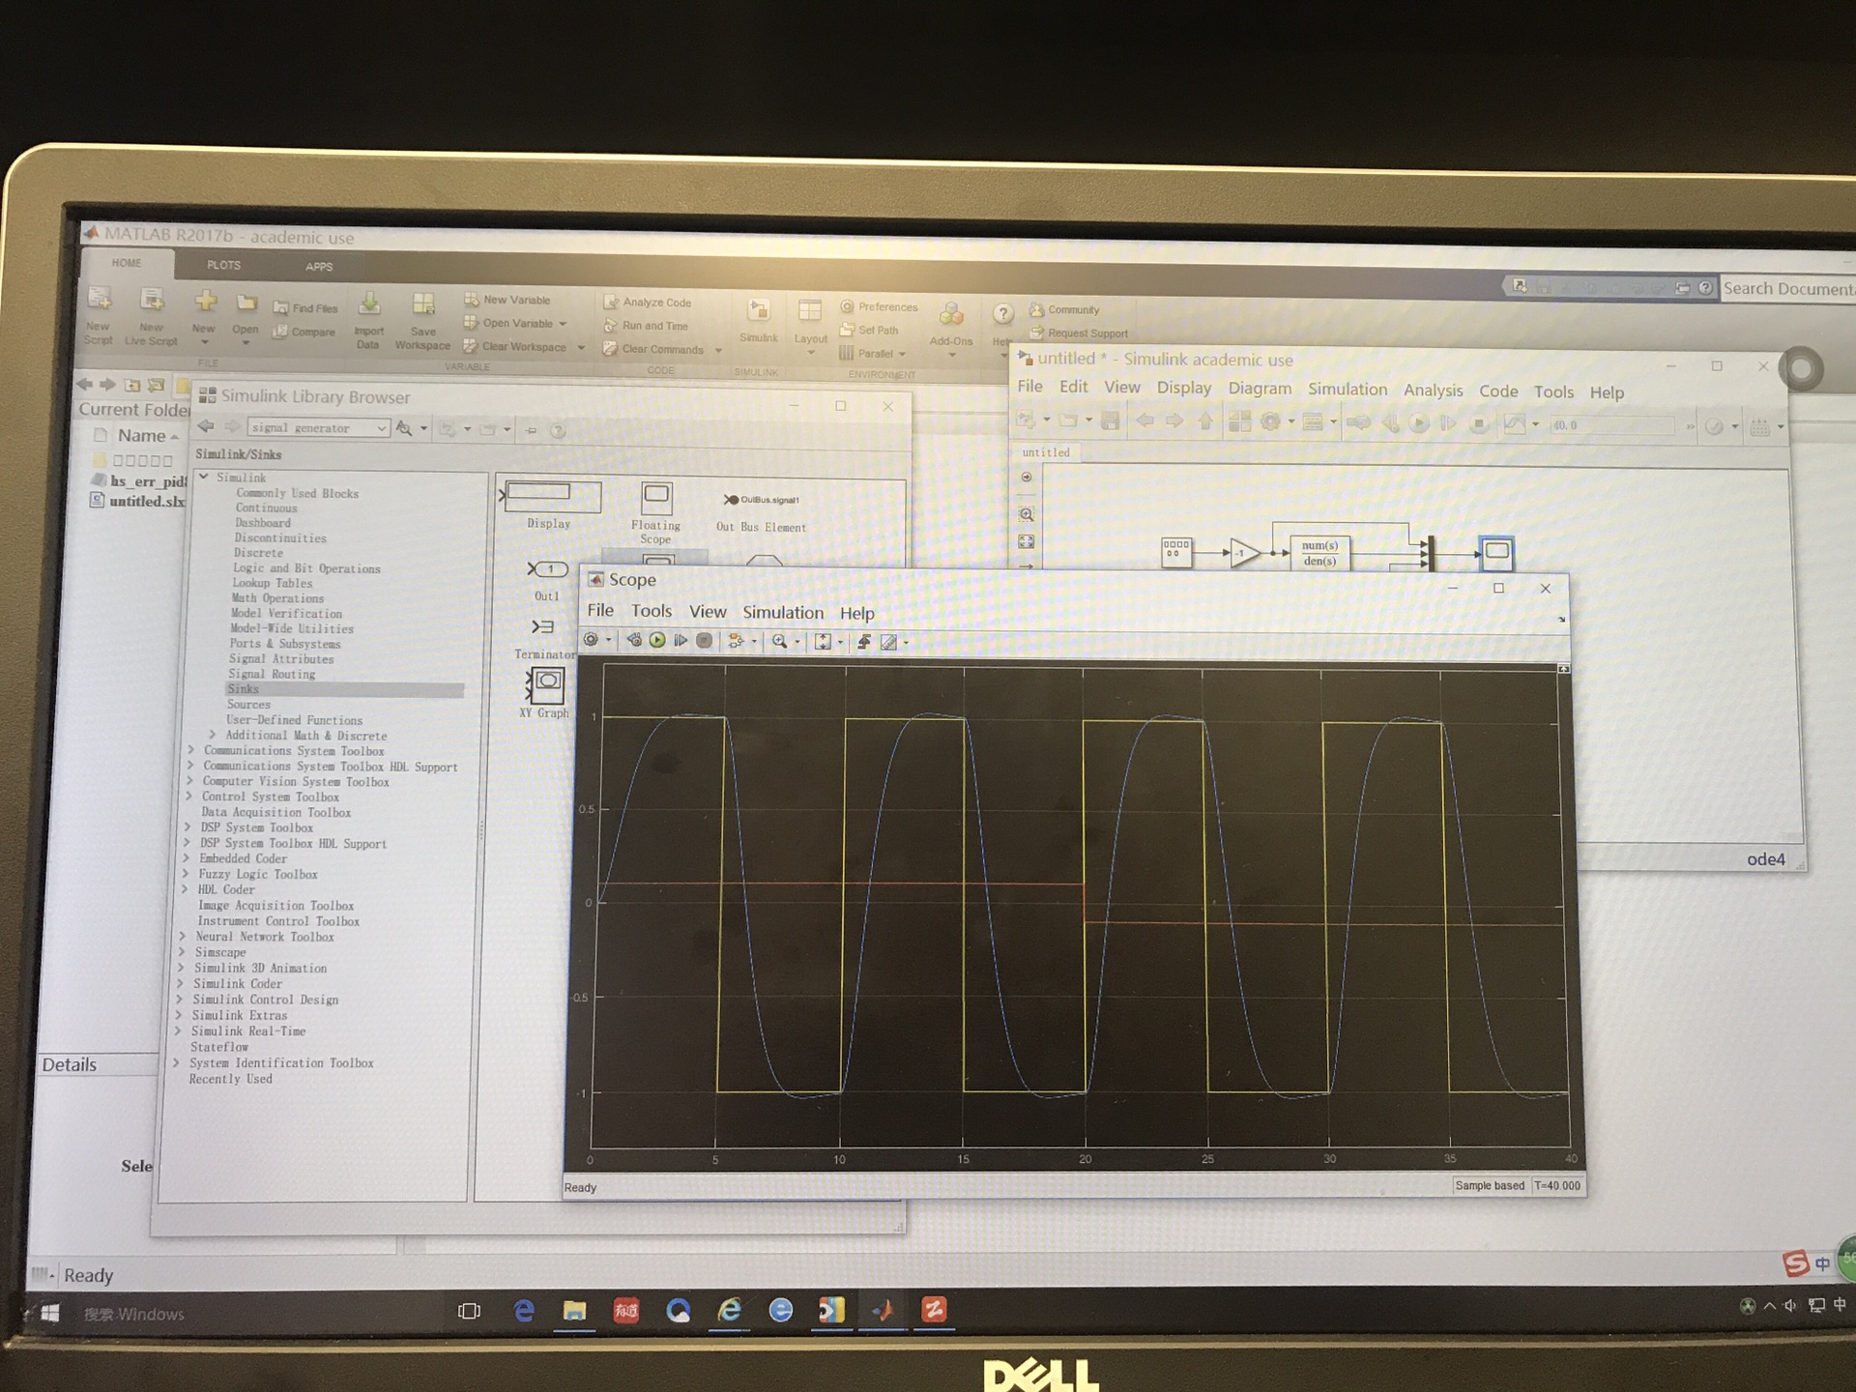Viewport: 1856px width, 1392px height.
Task: Click Transfer Fcn num(s)/den(s) block
Action: pos(1319,553)
